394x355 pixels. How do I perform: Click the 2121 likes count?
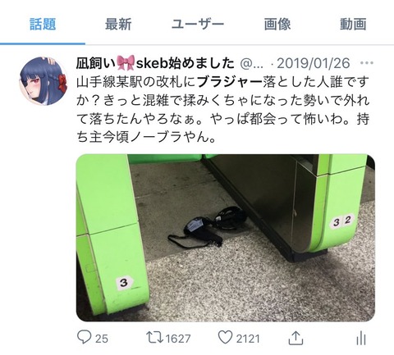tap(248, 339)
